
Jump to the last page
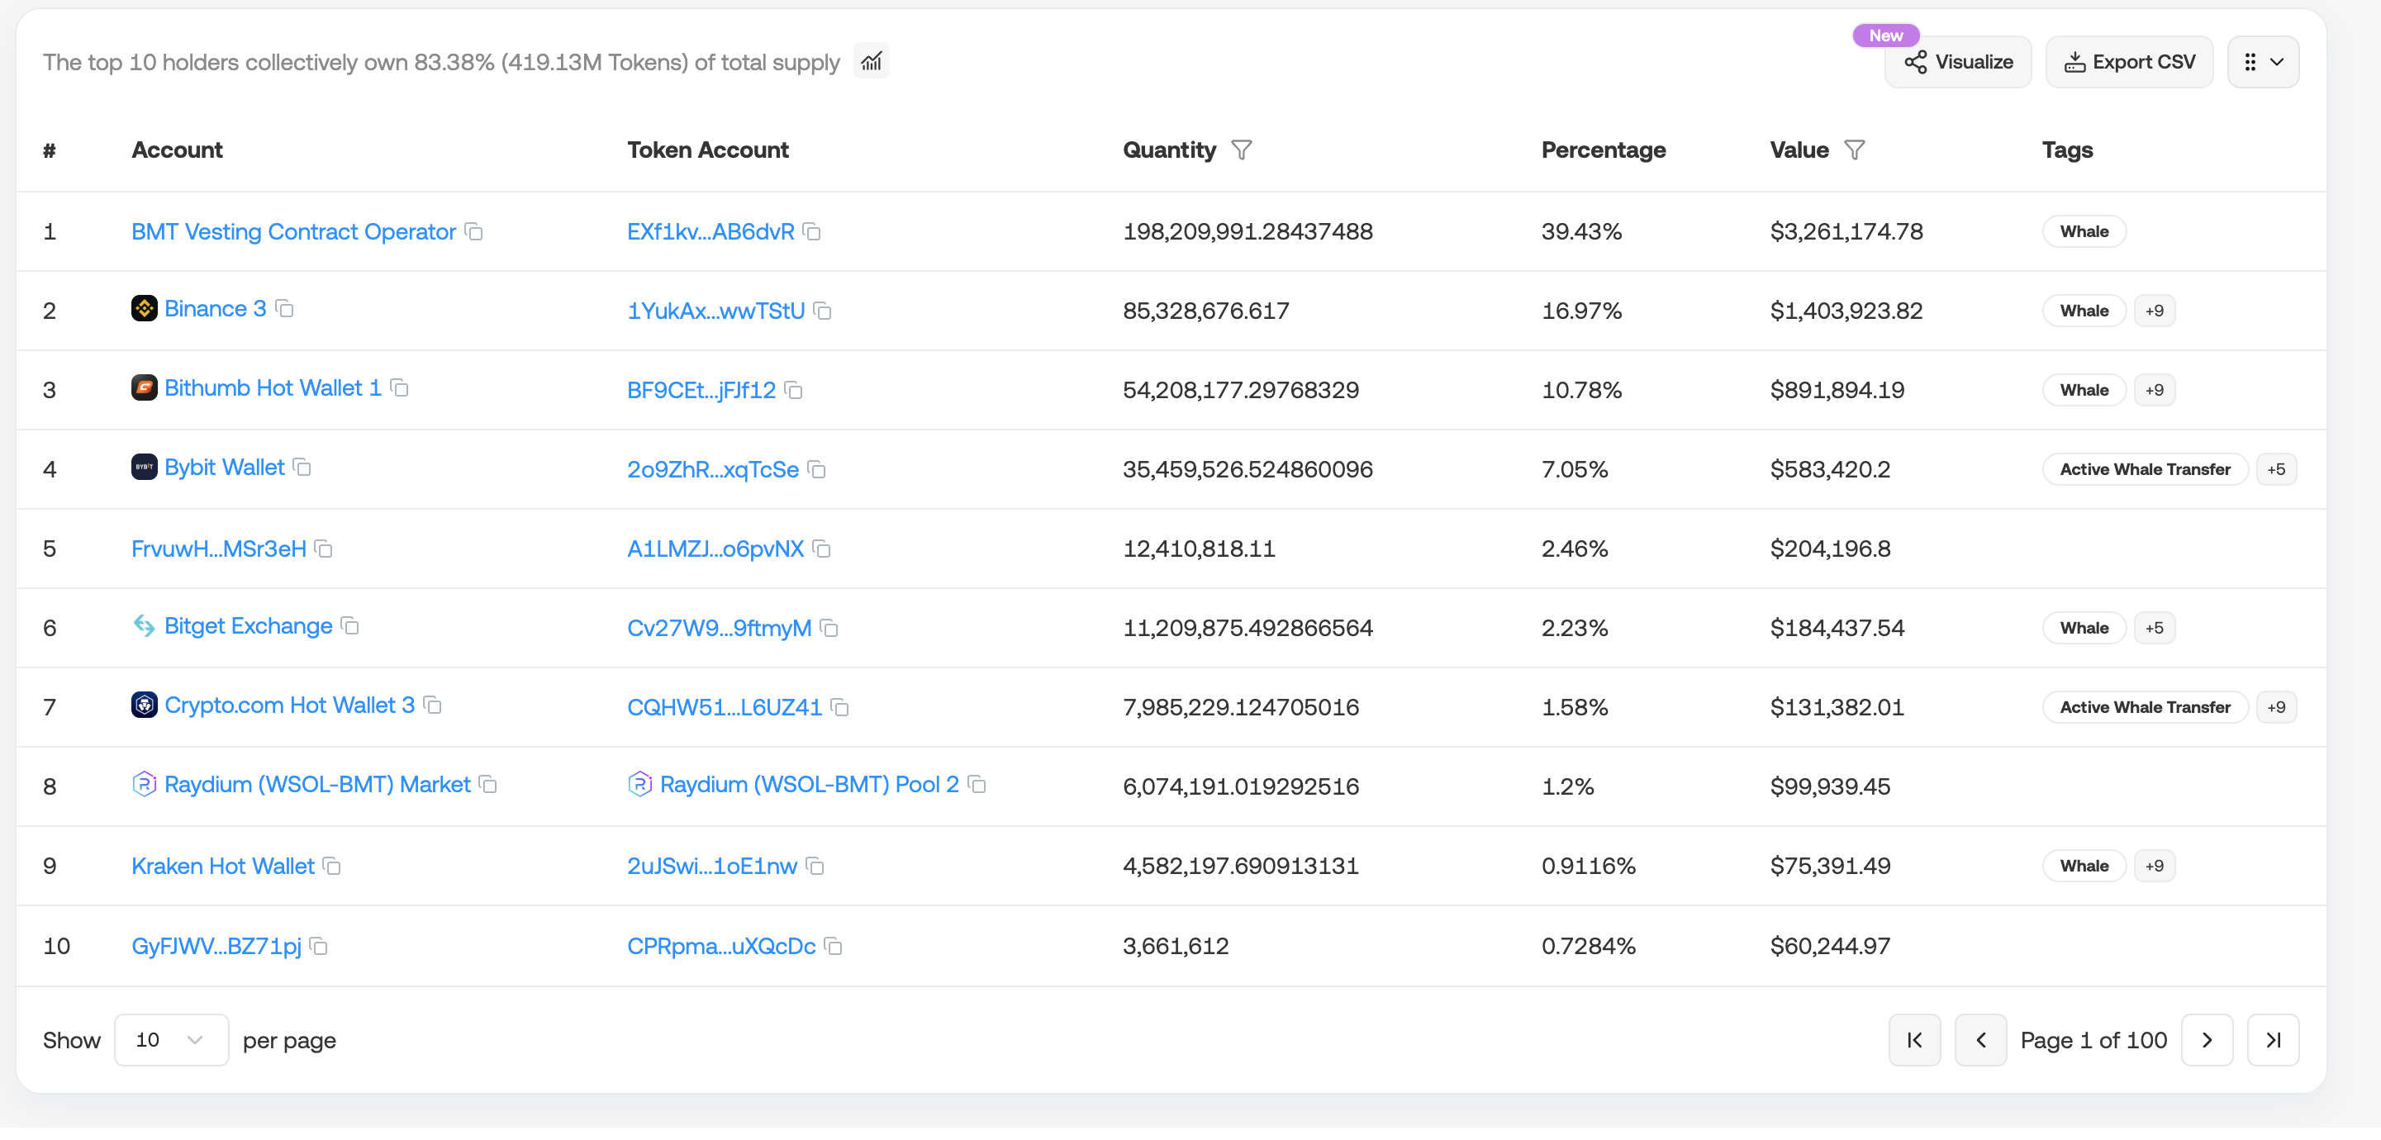click(2273, 1040)
